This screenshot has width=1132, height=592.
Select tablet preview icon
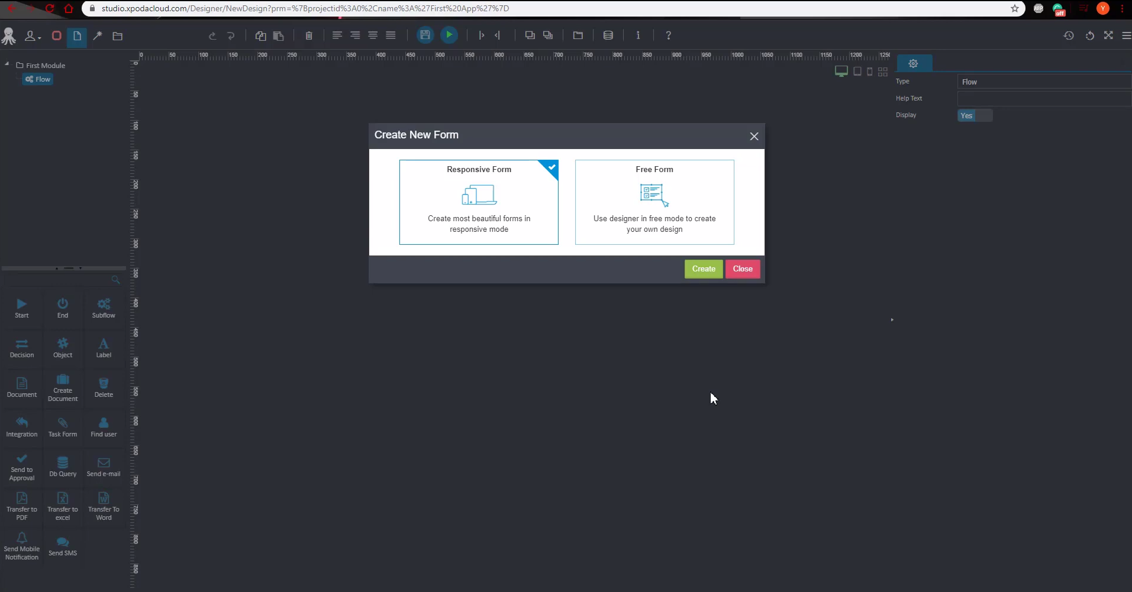tap(857, 72)
